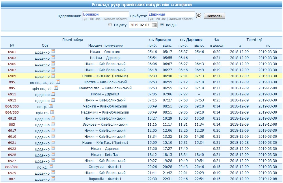Image resolution: width=283 pixels, height=183 pixels.
Task: Click the Показати button
Action: coord(214,16)
